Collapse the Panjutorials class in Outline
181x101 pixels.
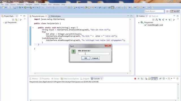139,22
